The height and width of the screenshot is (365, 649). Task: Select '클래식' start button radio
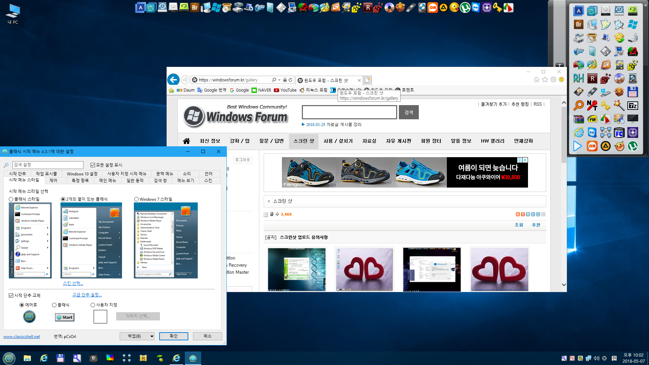tap(54, 305)
